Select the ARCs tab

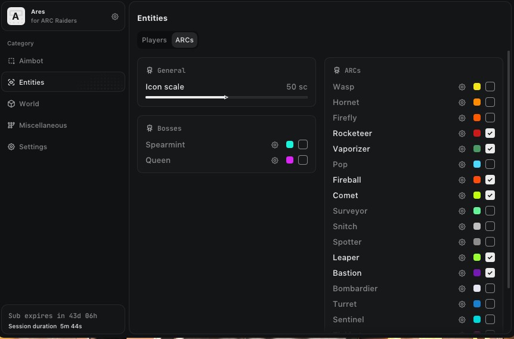(184, 40)
